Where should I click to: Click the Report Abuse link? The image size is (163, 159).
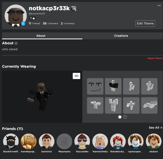click(155, 58)
